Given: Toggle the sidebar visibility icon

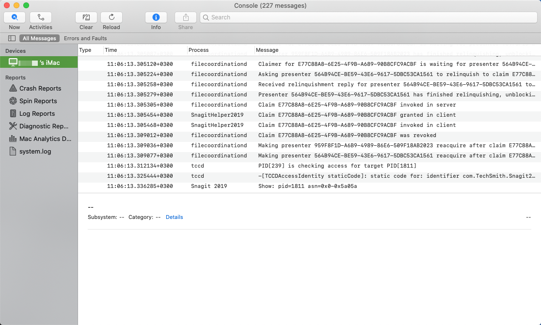Looking at the screenshot, I should tap(12, 38).
